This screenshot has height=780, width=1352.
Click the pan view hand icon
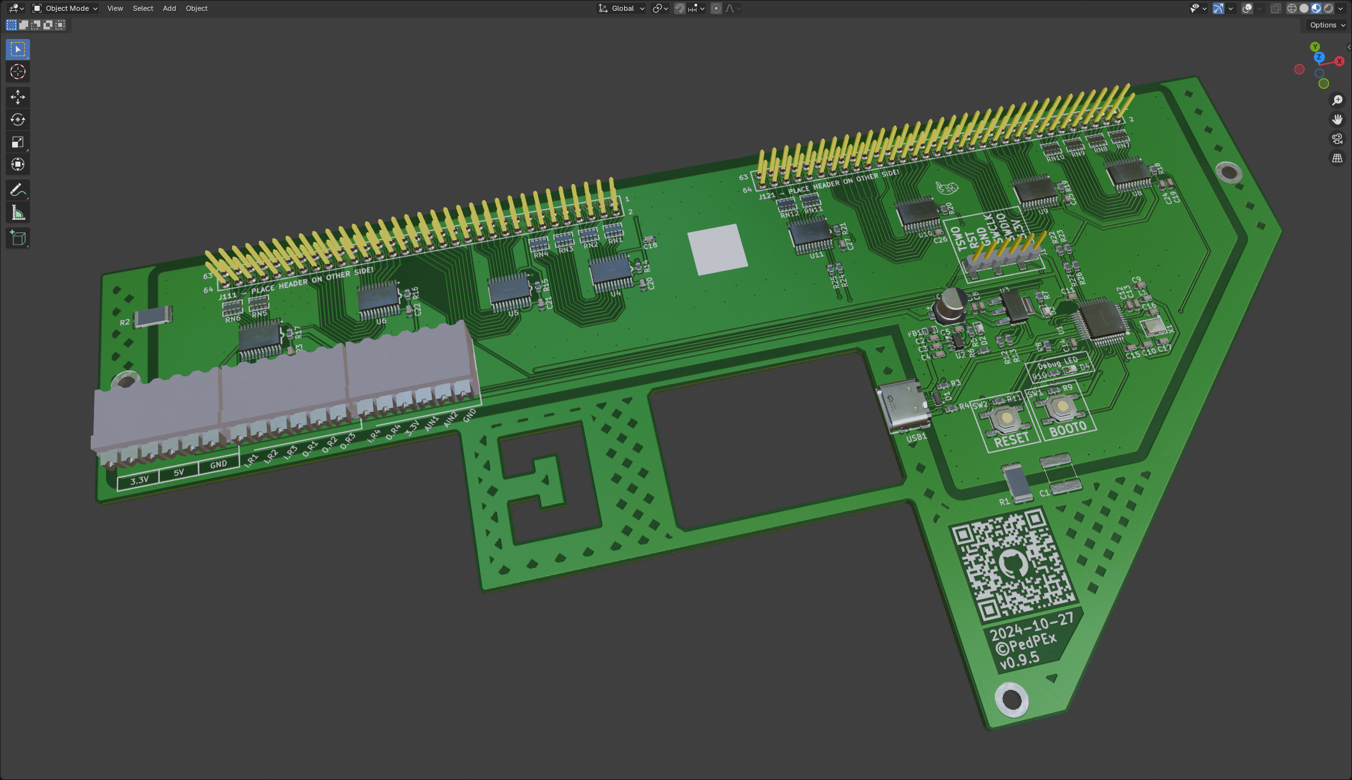pyautogui.click(x=1337, y=119)
